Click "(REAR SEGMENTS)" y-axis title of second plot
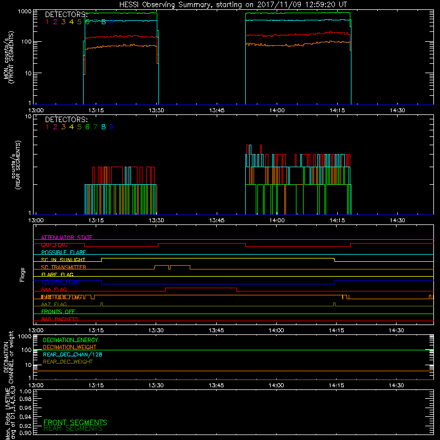This screenshot has height=440, width=440. pos(18,165)
